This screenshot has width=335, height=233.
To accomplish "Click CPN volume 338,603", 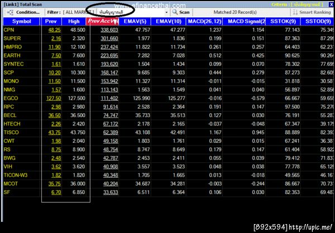I will tap(109, 30).
